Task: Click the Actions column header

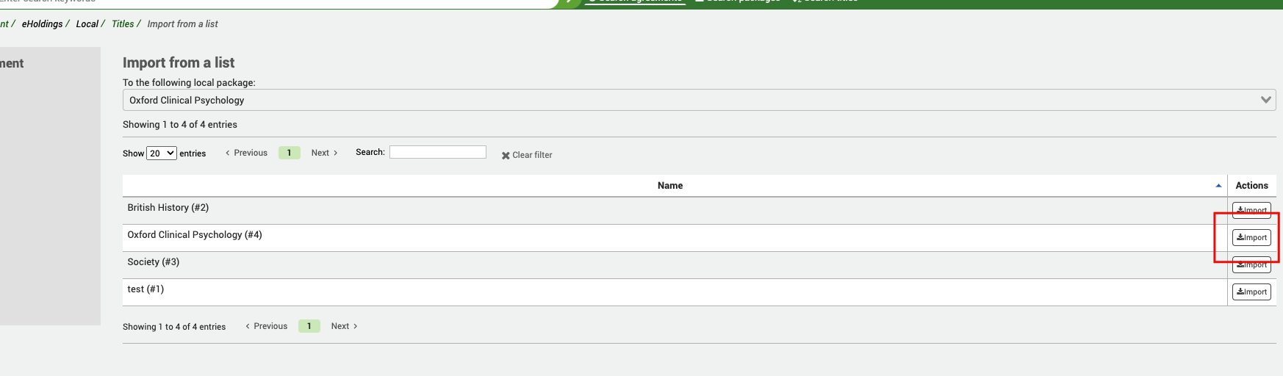Action: point(1251,186)
